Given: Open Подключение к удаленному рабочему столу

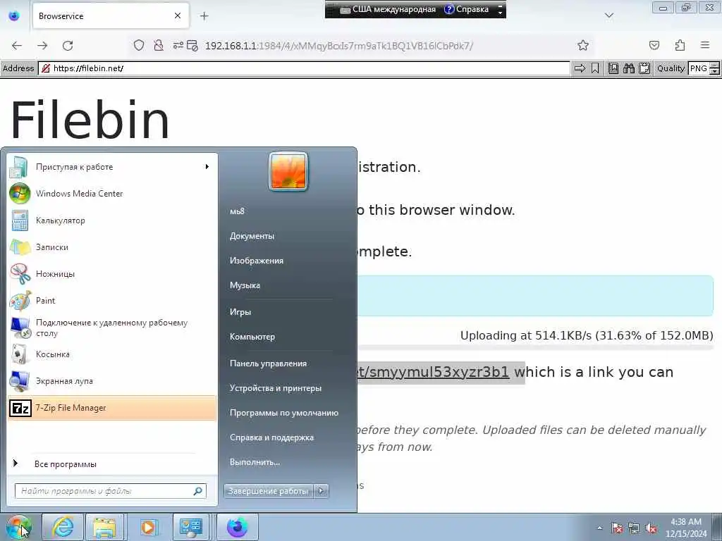Looking at the screenshot, I should pyautogui.click(x=112, y=328).
